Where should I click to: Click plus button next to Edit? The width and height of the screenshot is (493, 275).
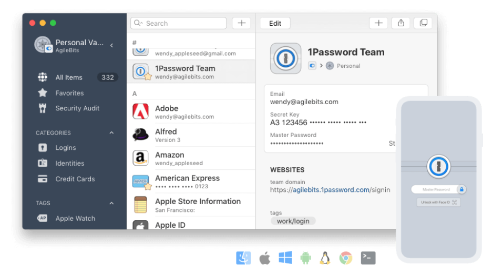click(378, 23)
